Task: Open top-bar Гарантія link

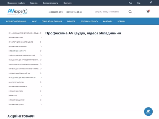Action: tap(34, 3)
